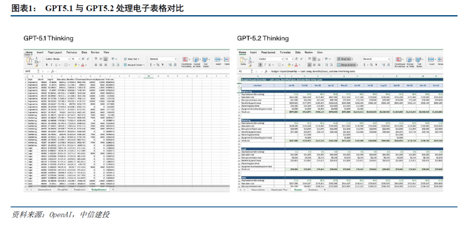Image resolution: width=469 pixels, height=227 pixels.
Task: Click yellow fill color in GPT-5.1 window
Action: [76, 65]
